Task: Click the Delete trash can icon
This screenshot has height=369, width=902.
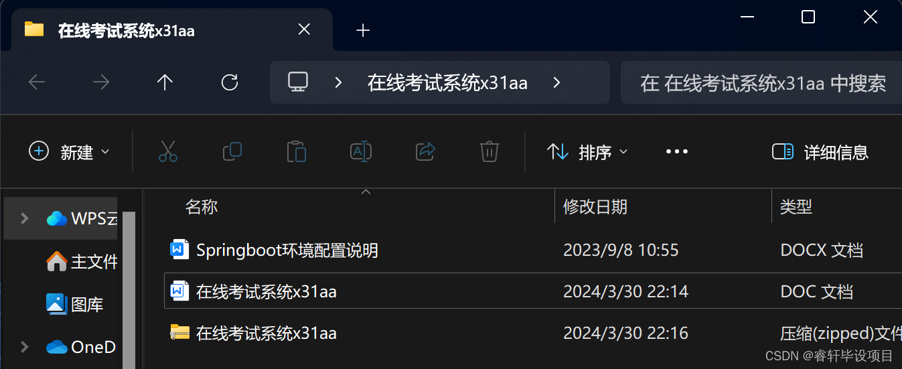Action: pos(490,152)
